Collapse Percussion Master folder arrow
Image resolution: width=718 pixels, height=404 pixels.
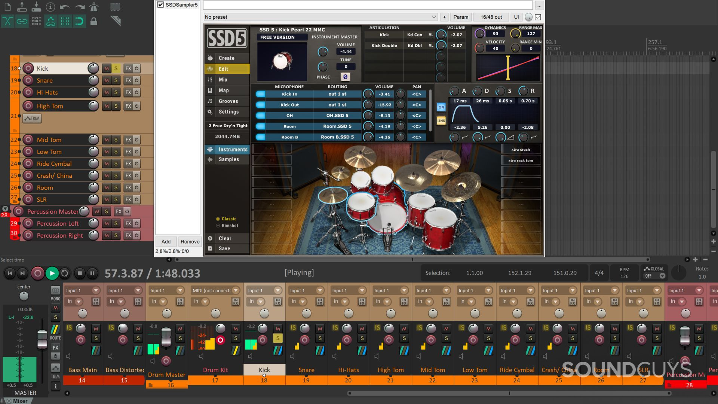pyautogui.click(x=5, y=209)
